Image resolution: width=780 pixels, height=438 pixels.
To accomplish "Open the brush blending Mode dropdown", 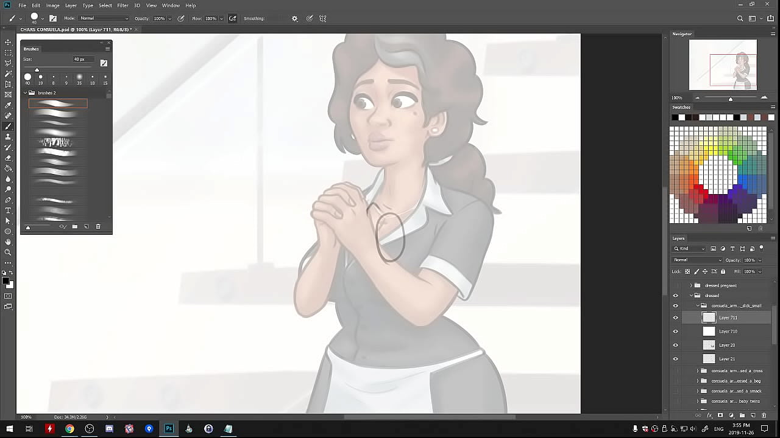I will (x=104, y=18).
